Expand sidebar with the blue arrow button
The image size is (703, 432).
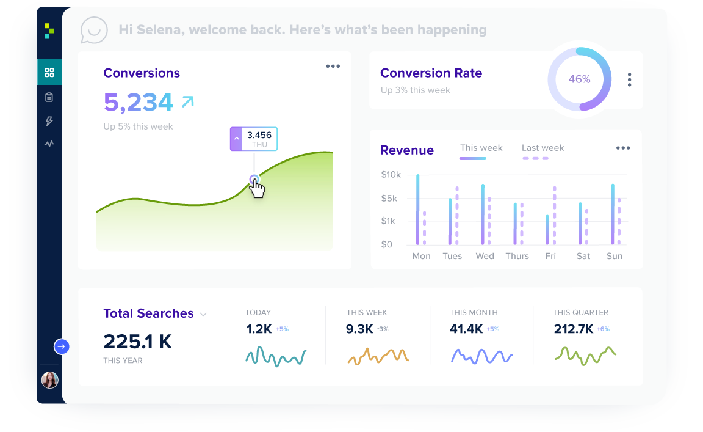coord(61,346)
